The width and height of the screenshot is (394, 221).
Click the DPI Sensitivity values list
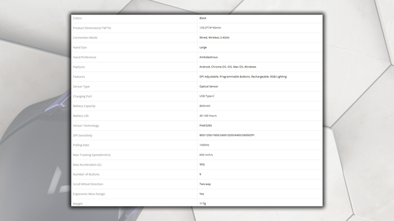(x=227, y=135)
